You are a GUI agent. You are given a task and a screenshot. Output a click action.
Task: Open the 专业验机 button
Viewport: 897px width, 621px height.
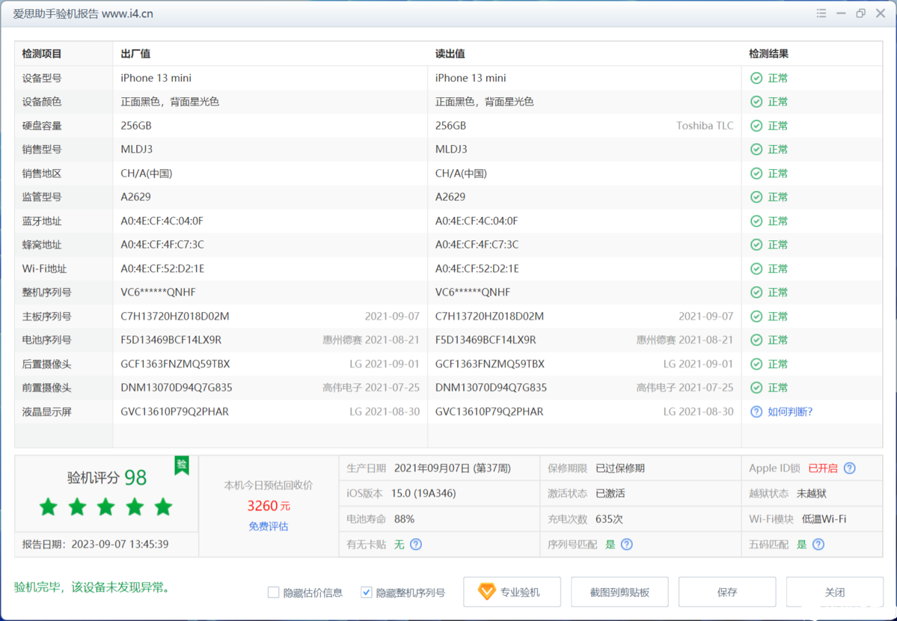tap(512, 592)
